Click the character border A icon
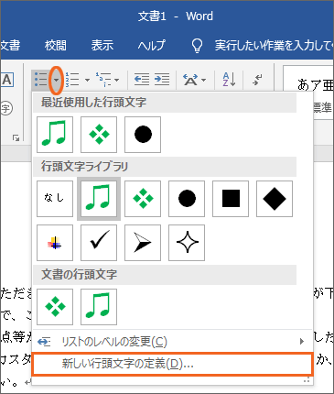The height and width of the screenshot is (394, 334). tap(6, 80)
